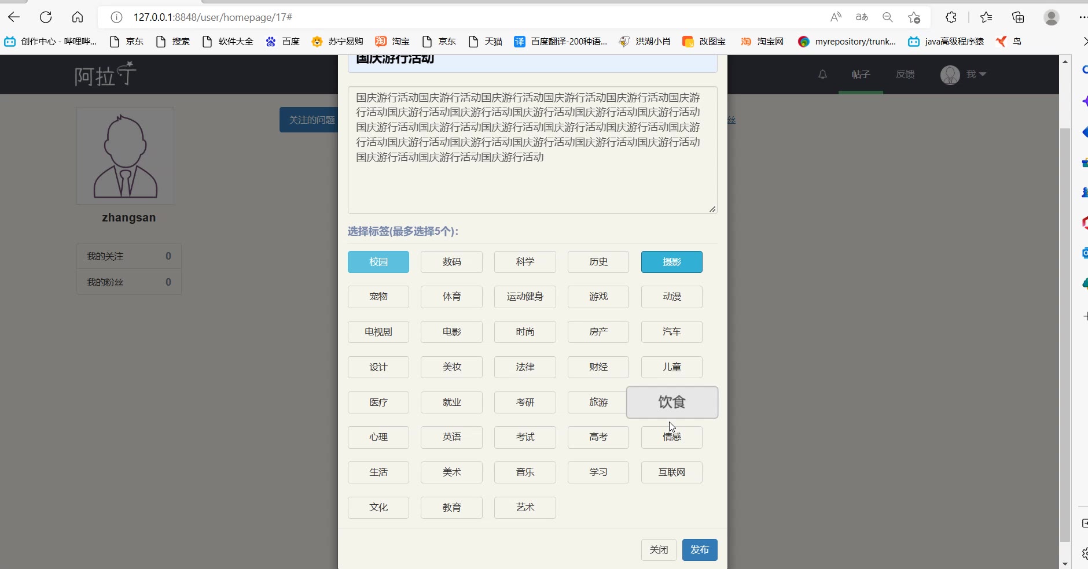Select the 科学 tag
Viewport: 1088px width, 569px height.
(525, 262)
